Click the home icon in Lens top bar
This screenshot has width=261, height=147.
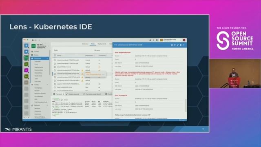pos(33,40)
